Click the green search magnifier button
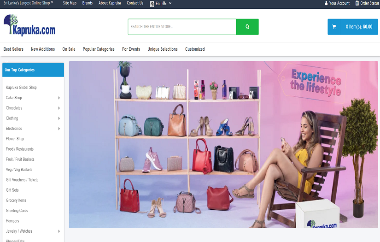 pyautogui.click(x=247, y=27)
